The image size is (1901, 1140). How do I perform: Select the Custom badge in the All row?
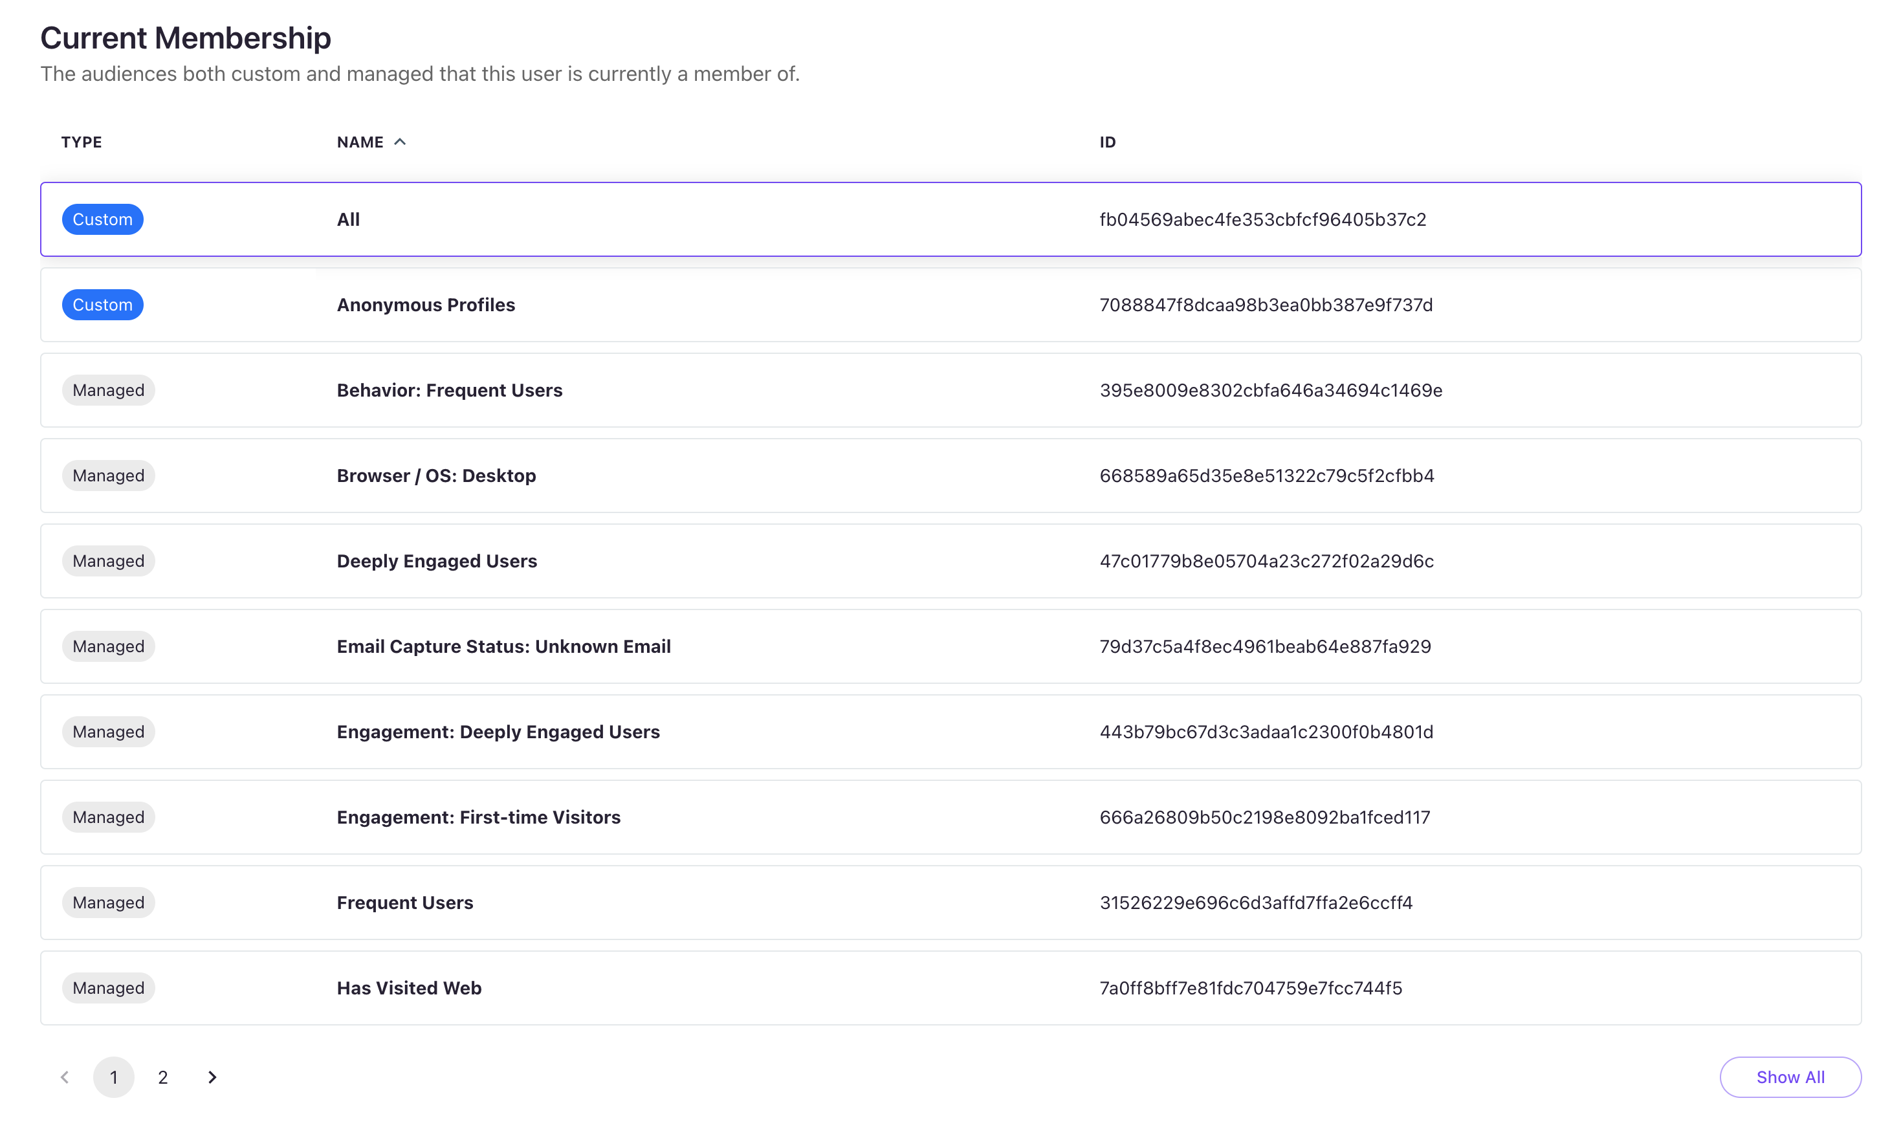coord(102,220)
